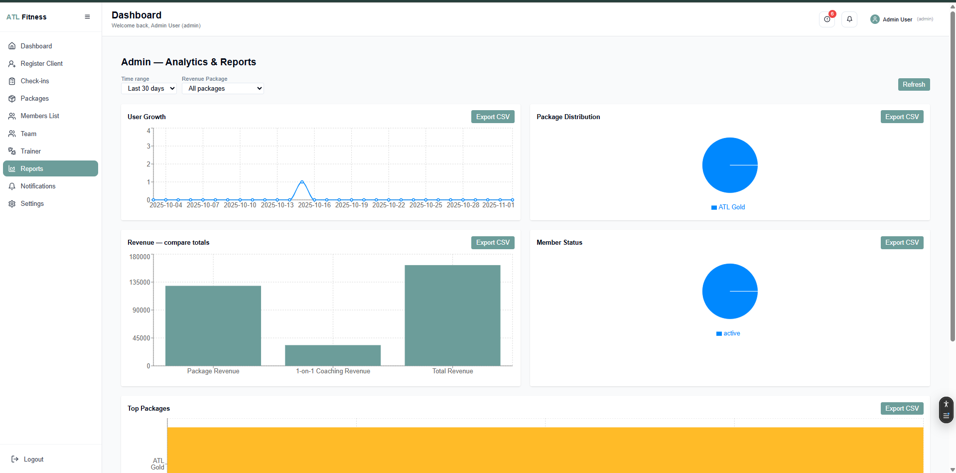Export Package Distribution as CSV
This screenshot has height=473, width=956.
click(902, 117)
